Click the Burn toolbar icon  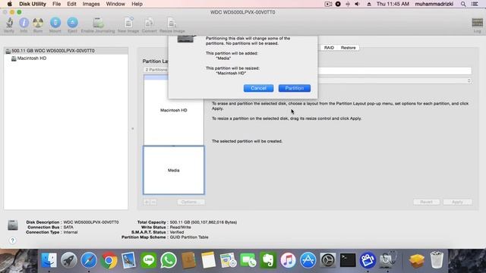coord(38,25)
